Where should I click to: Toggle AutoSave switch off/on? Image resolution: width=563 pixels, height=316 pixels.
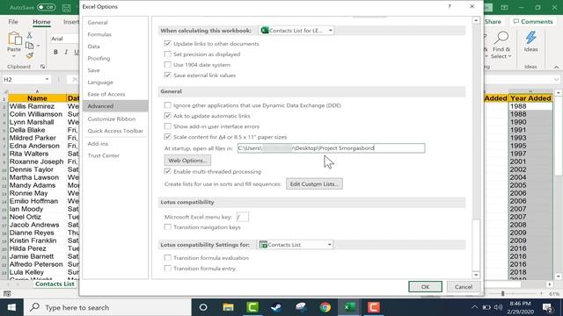pyautogui.click(x=46, y=7)
